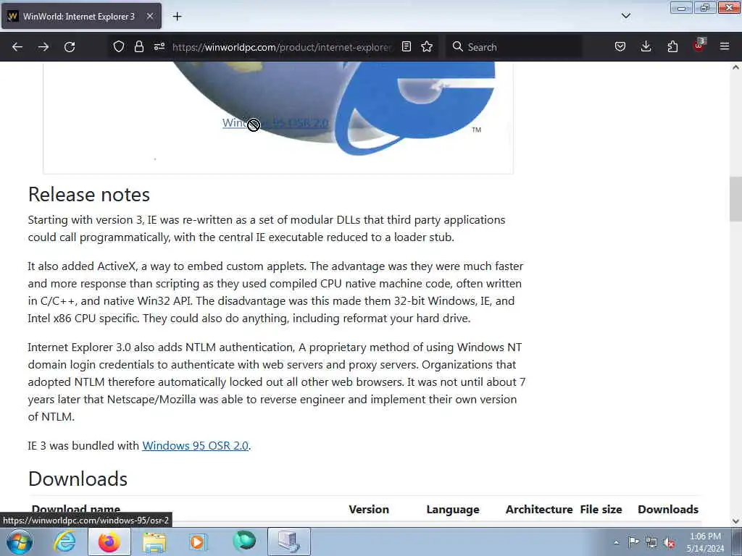This screenshot has width=742, height=556.
Task: Open the uBlock extension icon
Action: (x=699, y=46)
